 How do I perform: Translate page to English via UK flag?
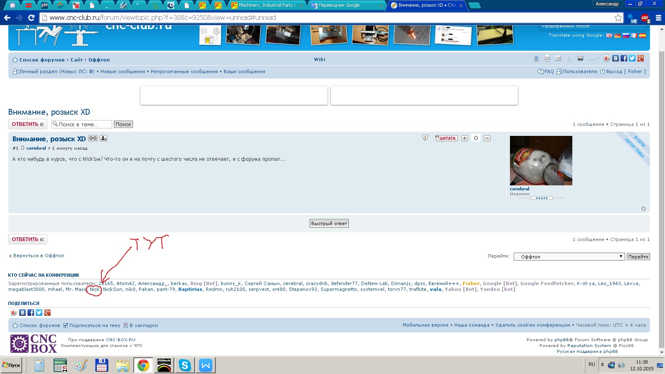tap(609, 35)
